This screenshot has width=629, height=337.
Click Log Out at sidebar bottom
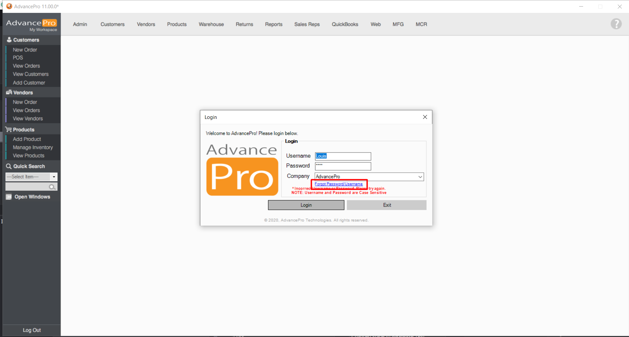tap(32, 330)
